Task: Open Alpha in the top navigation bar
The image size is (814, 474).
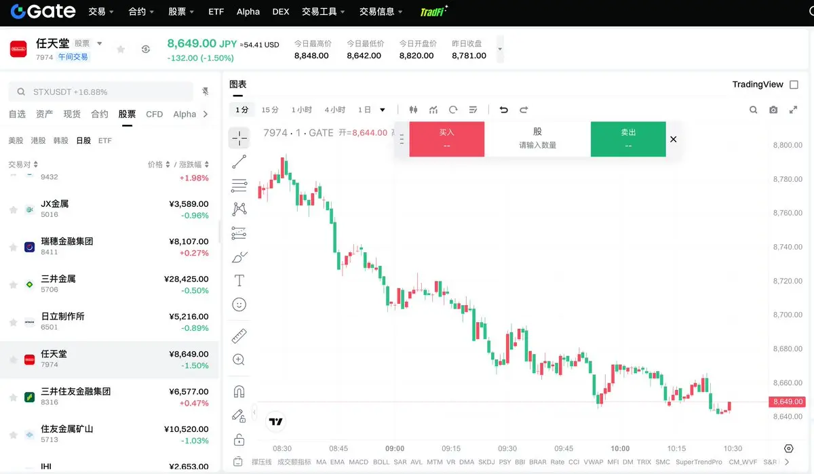Action: pos(248,12)
